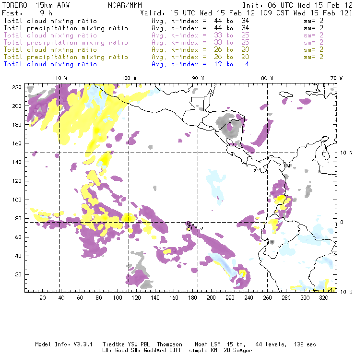Click the "YSU PBL" text in the footer
Viewport: 355px width, 355px height.
139,344
